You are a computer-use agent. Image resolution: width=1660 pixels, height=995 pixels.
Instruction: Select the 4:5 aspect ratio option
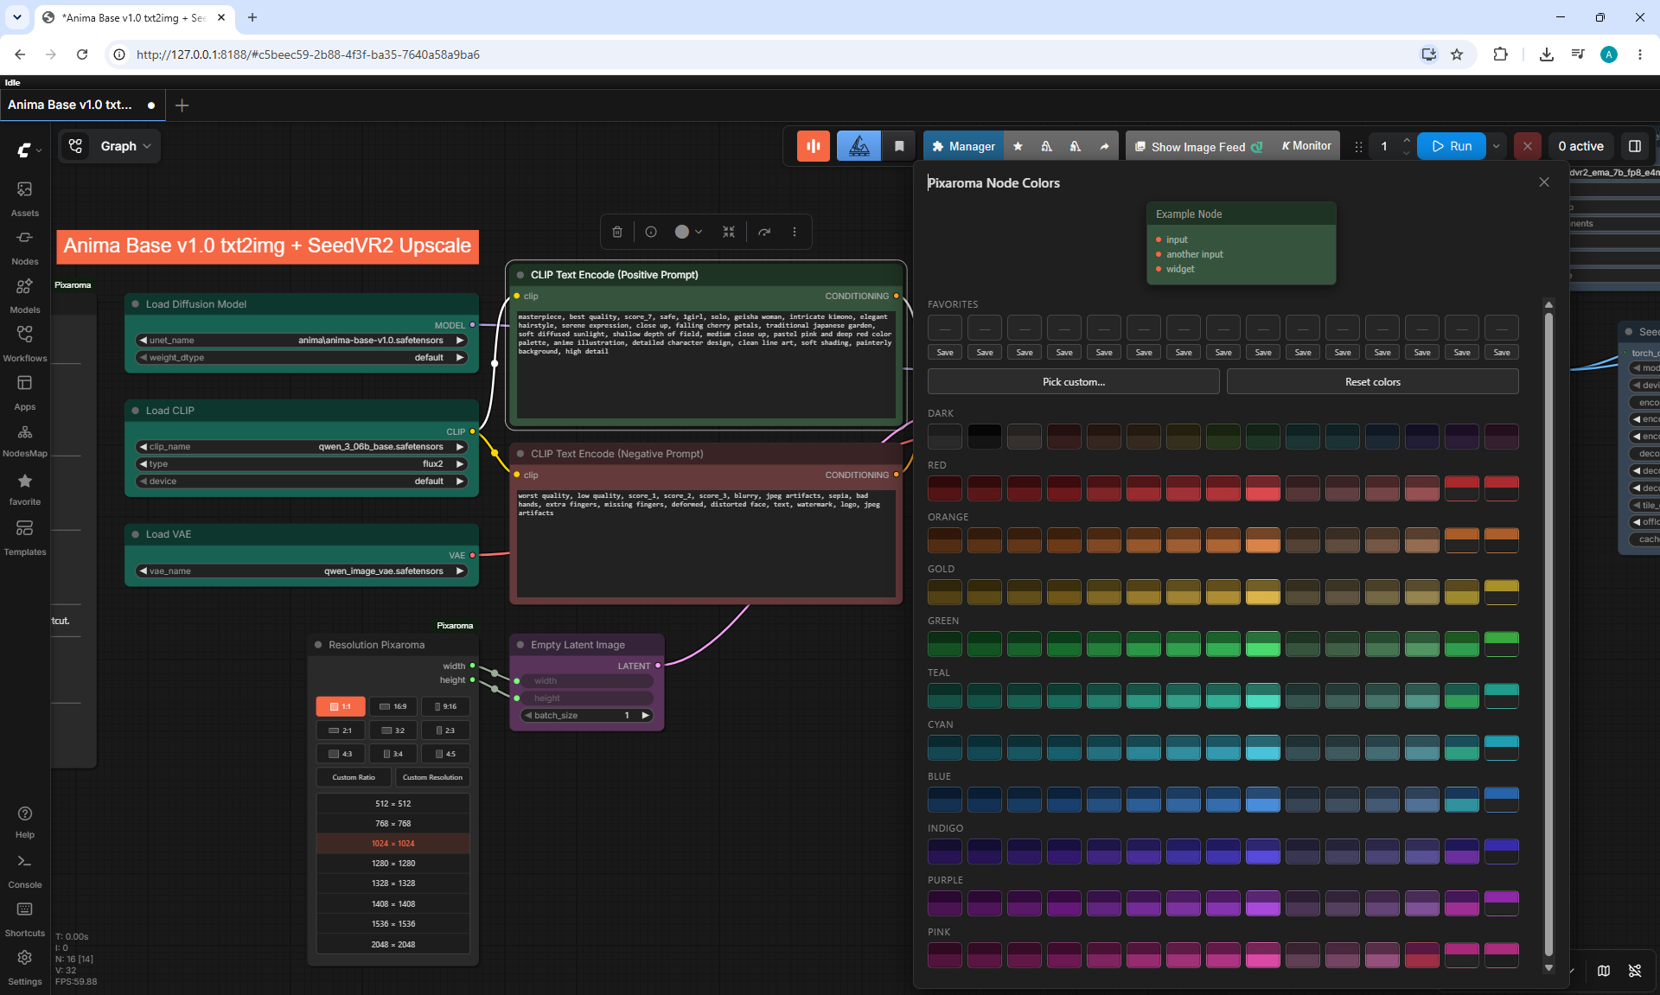tap(445, 754)
